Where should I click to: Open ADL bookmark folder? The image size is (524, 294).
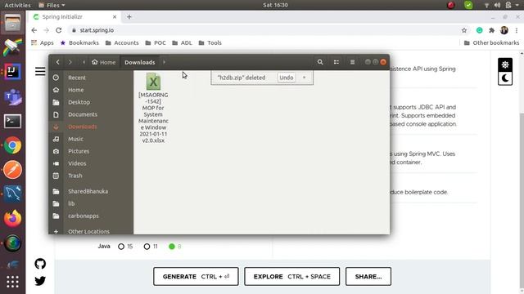(182, 42)
